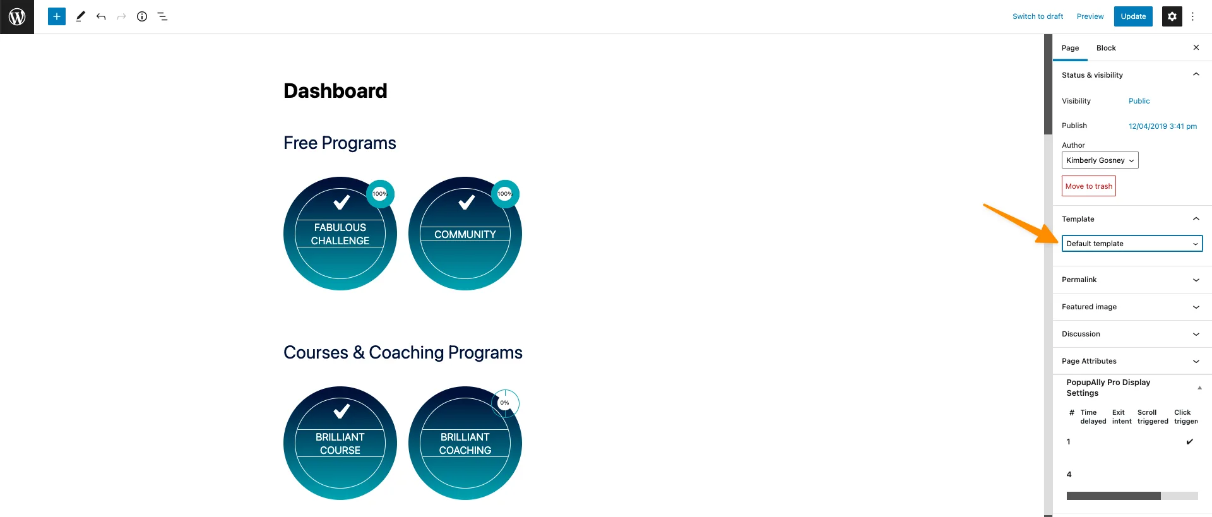Click the PopupAlly horizontal scrollbar
Screen dimensions: 1212x517
point(1114,496)
